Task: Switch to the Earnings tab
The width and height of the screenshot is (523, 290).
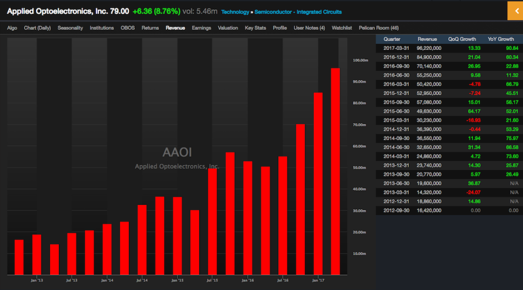Action: pyautogui.click(x=201, y=28)
